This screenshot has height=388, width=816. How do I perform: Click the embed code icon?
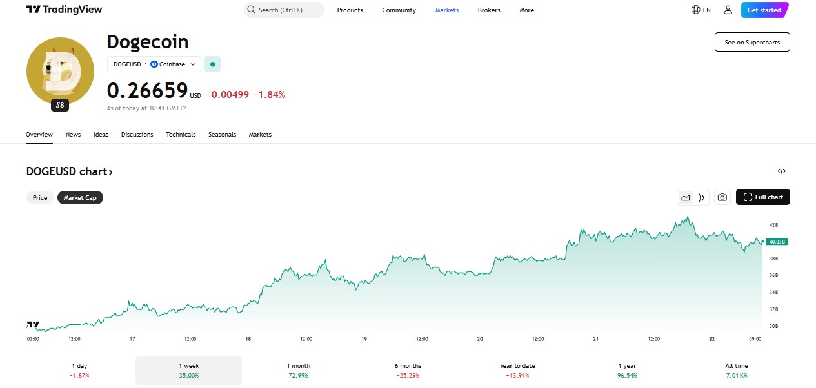coord(781,171)
